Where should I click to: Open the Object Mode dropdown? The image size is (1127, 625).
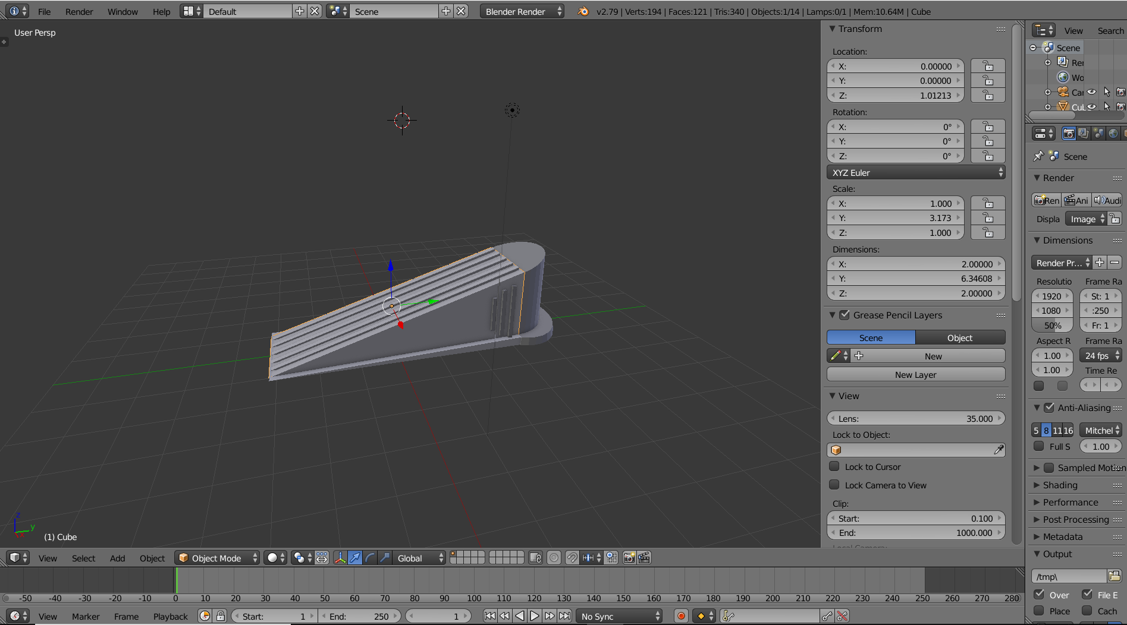[x=217, y=558]
